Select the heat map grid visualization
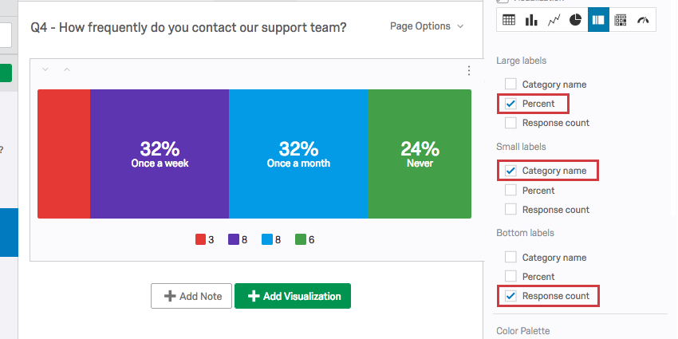 (x=621, y=20)
